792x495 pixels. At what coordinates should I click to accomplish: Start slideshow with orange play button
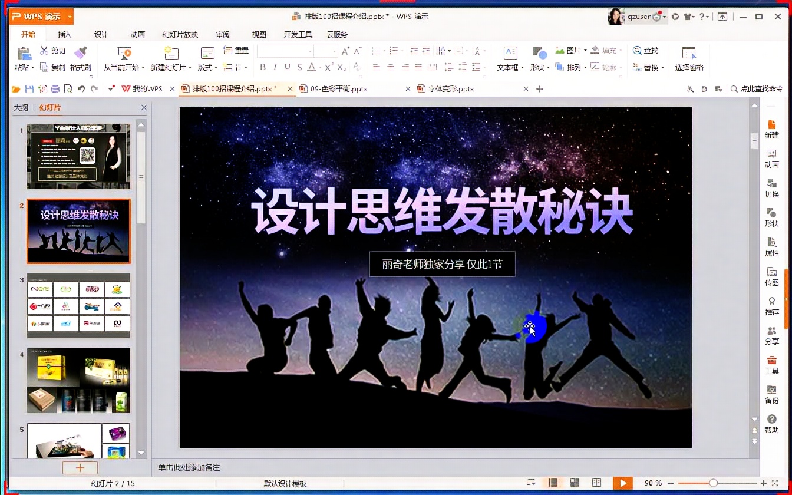(623, 483)
